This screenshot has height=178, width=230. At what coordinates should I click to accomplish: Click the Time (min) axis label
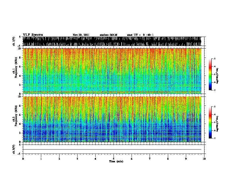click(116, 161)
